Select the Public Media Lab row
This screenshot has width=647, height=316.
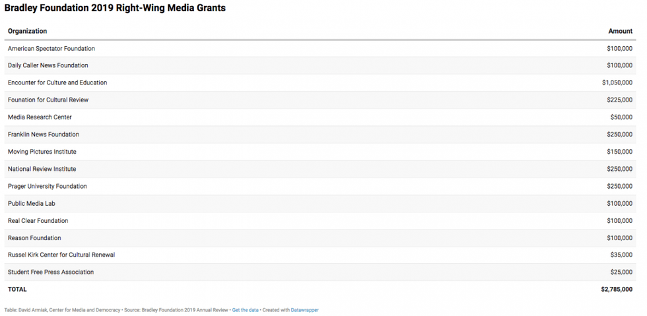point(31,204)
